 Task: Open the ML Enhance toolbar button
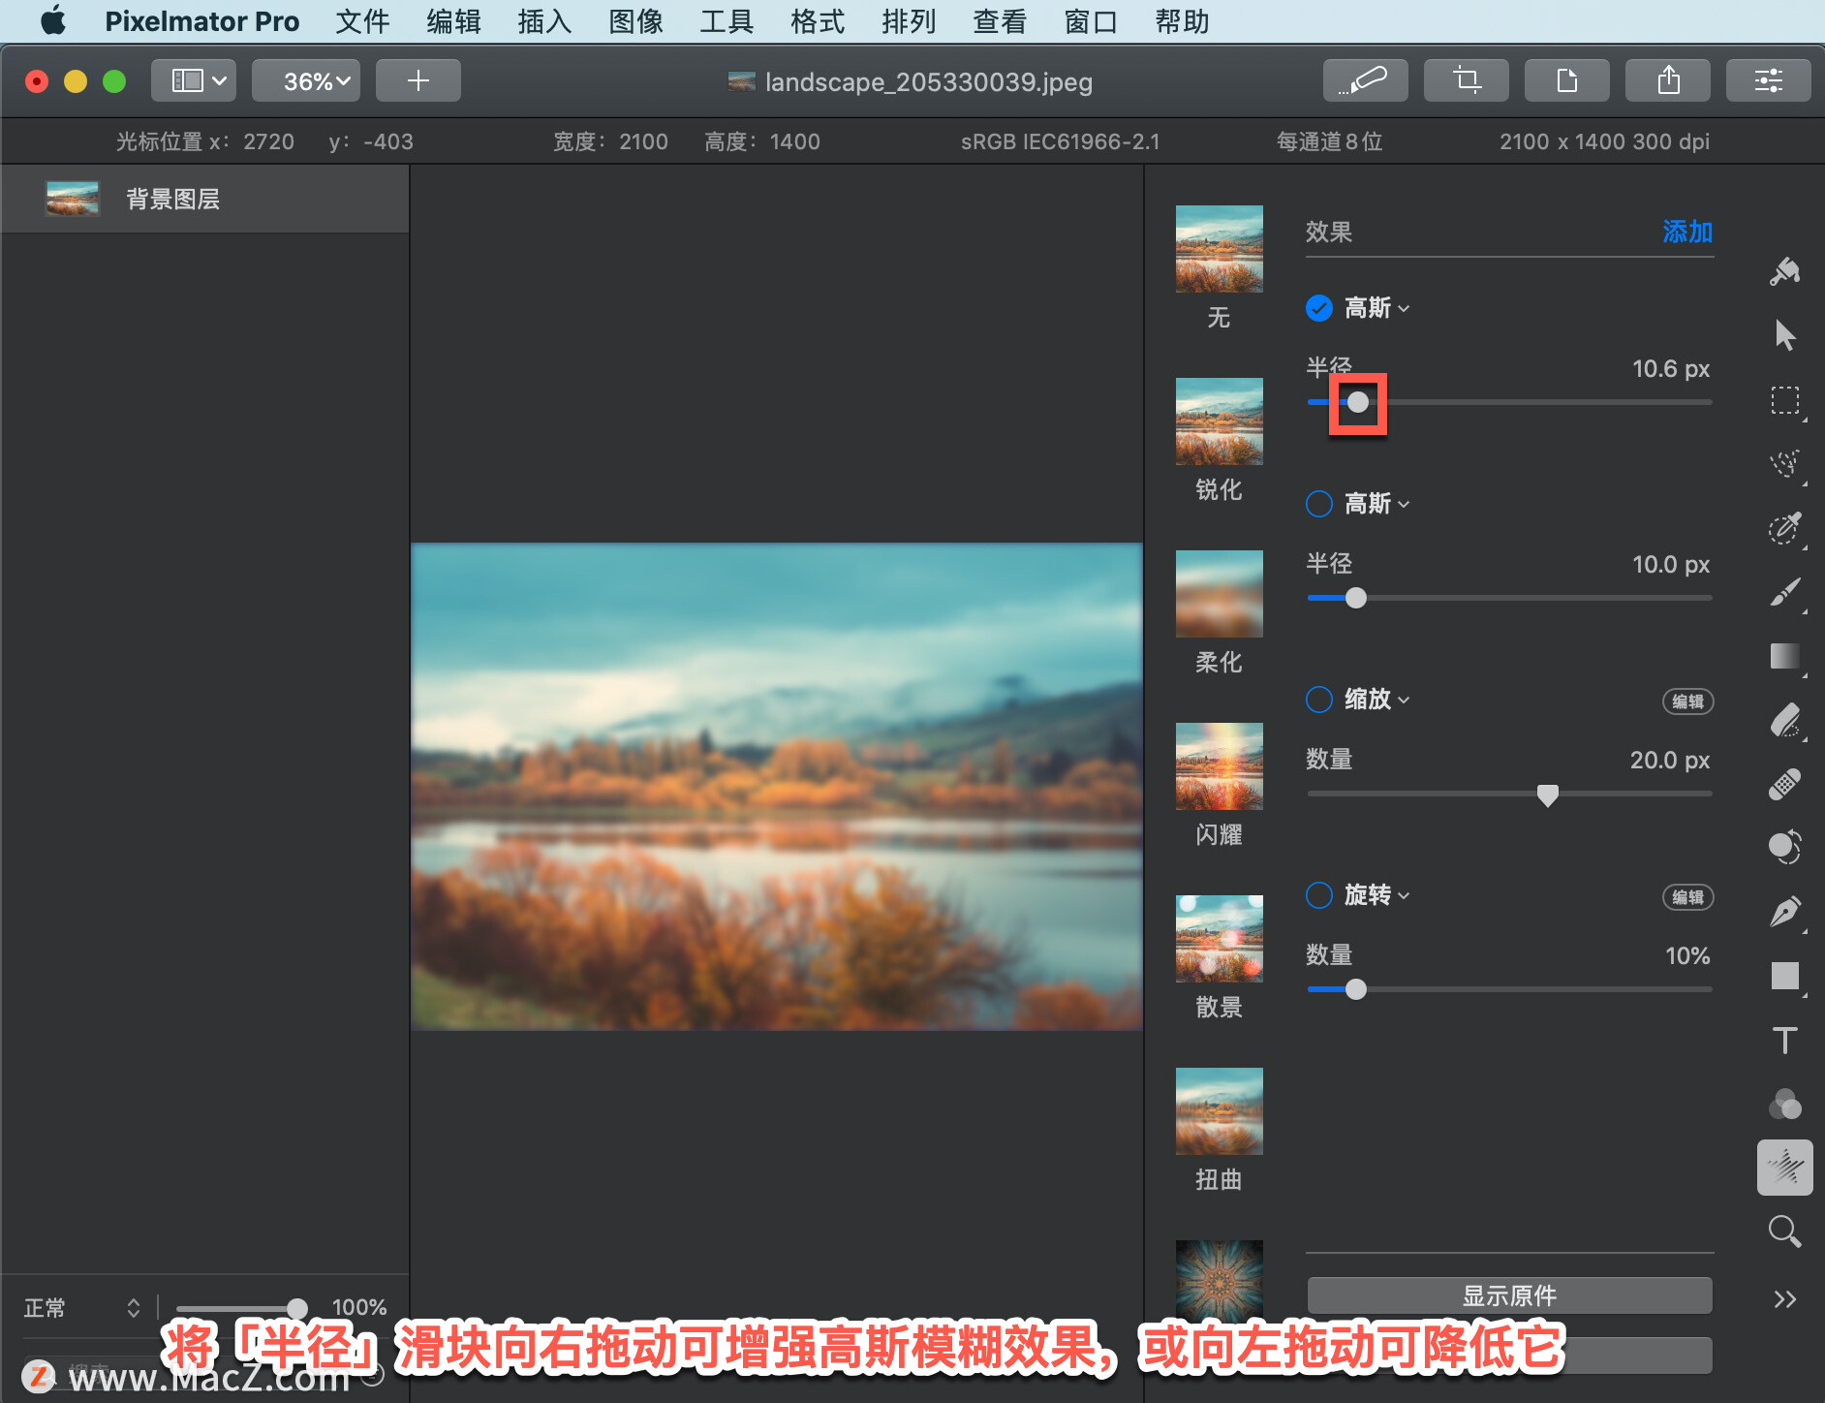(1365, 80)
